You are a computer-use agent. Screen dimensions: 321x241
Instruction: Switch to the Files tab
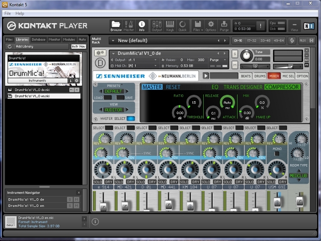9,39
